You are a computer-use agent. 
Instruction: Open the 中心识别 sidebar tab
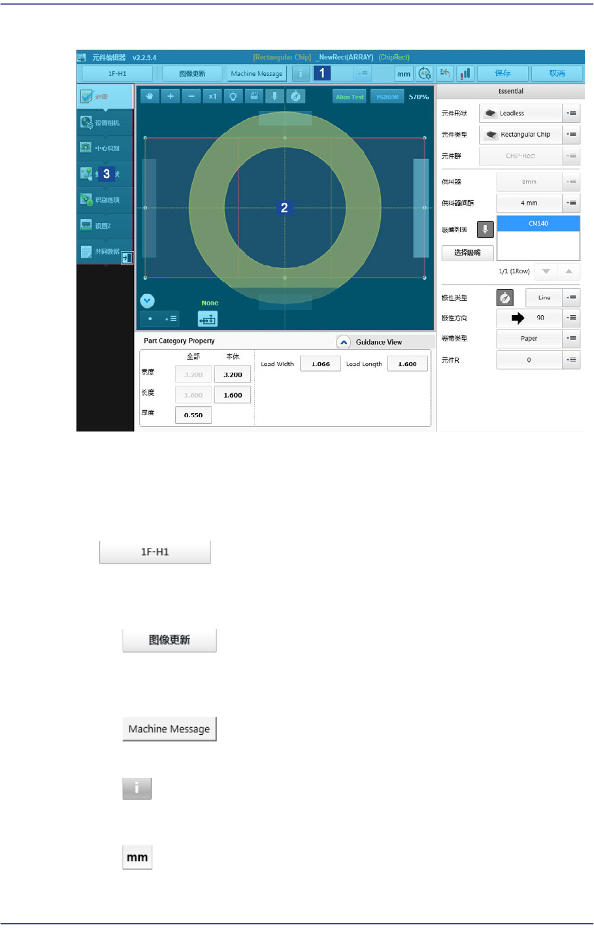[105, 148]
